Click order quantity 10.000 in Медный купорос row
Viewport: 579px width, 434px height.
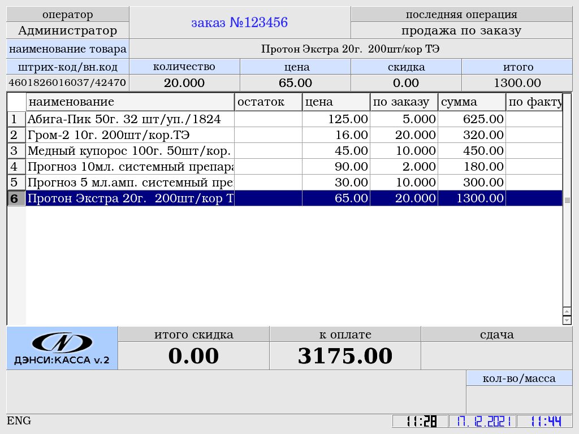pos(404,151)
